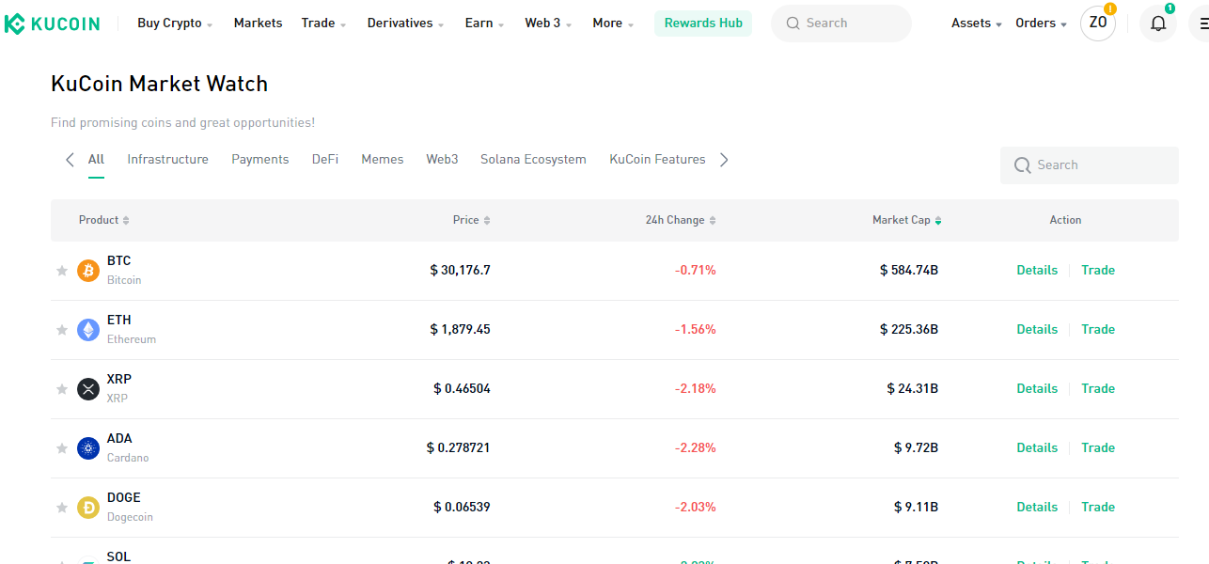Star the XRP row

[x=62, y=389]
